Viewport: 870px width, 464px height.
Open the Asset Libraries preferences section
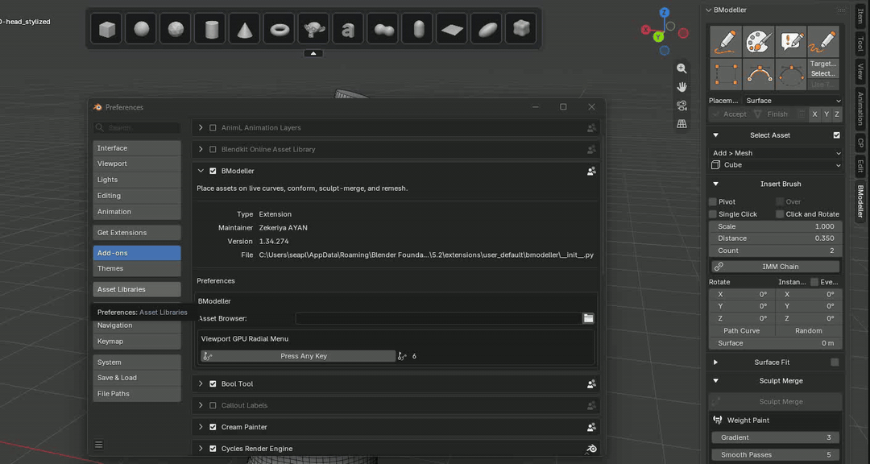(137, 290)
